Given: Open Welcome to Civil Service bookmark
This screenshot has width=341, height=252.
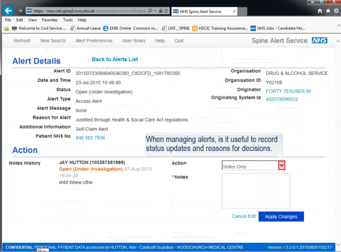Looking at the screenshot, I should click(39, 28).
